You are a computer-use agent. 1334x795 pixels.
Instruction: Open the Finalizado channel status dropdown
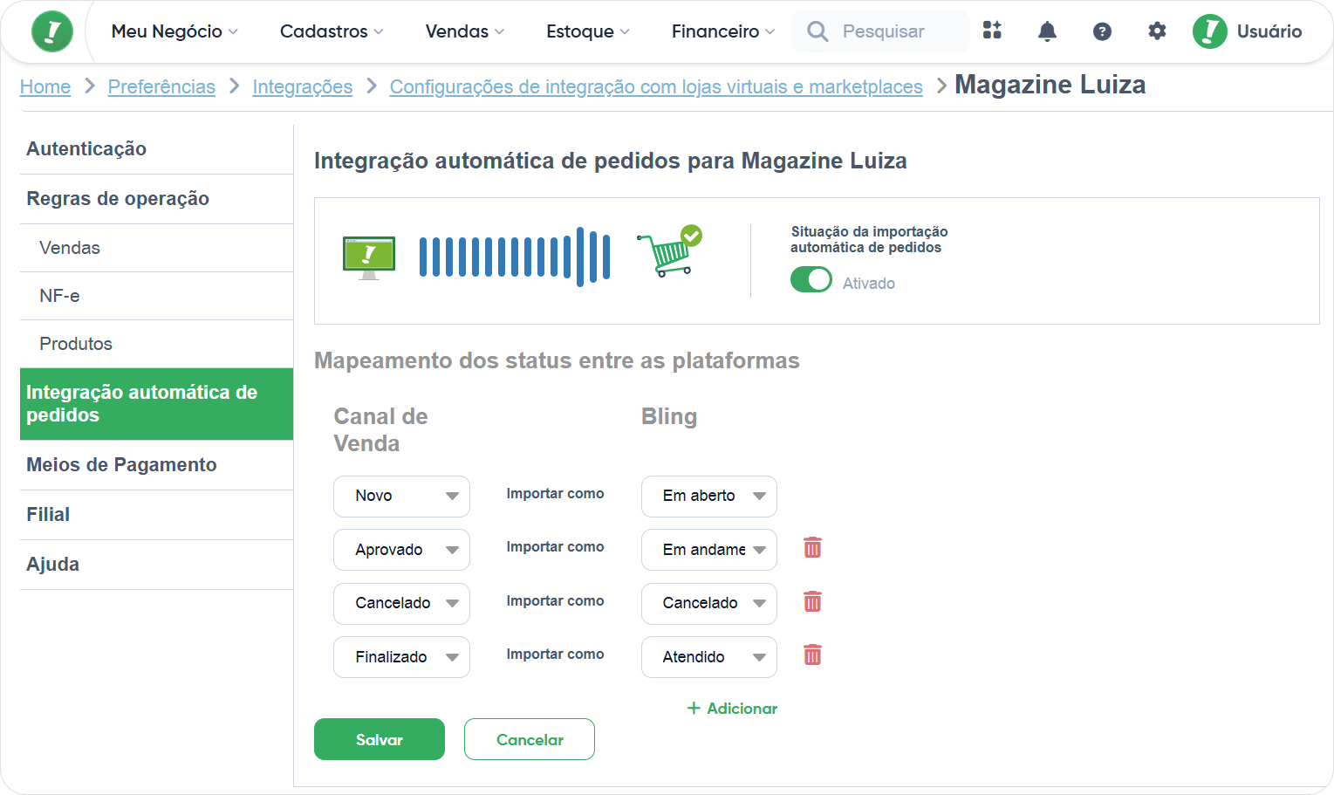(x=401, y=657)
